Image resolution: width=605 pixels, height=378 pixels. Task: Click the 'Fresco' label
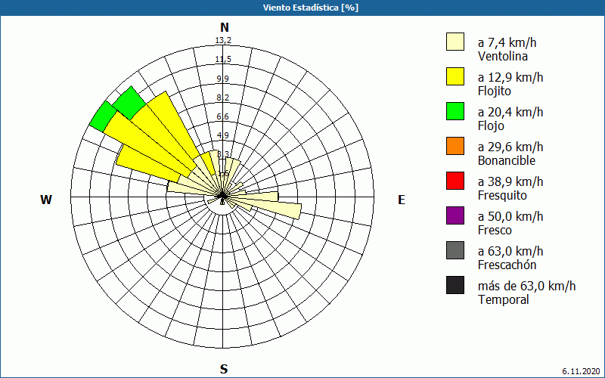point(495,231)
